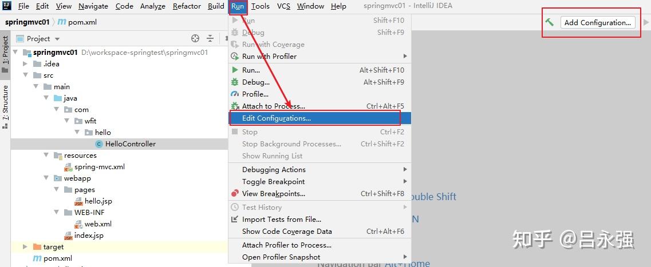Expand the target folder
Viewport: 651px width, 267px height.
click(x=25, y=246)
